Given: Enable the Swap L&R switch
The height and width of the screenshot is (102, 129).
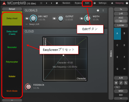Looking at the screenshot, I should (27, 24).
